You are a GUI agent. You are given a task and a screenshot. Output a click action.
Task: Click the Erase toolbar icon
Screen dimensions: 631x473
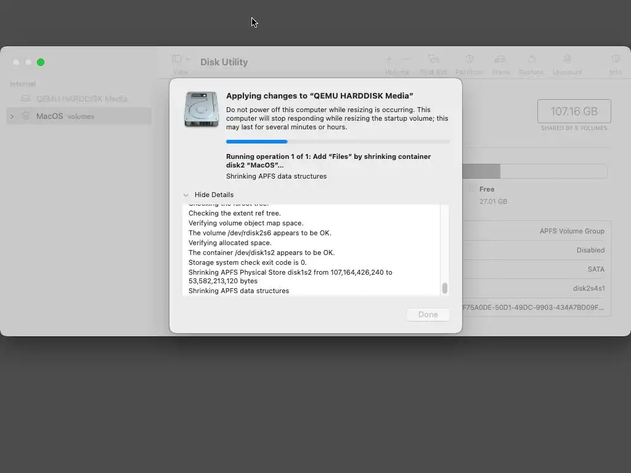coord(500,59)
